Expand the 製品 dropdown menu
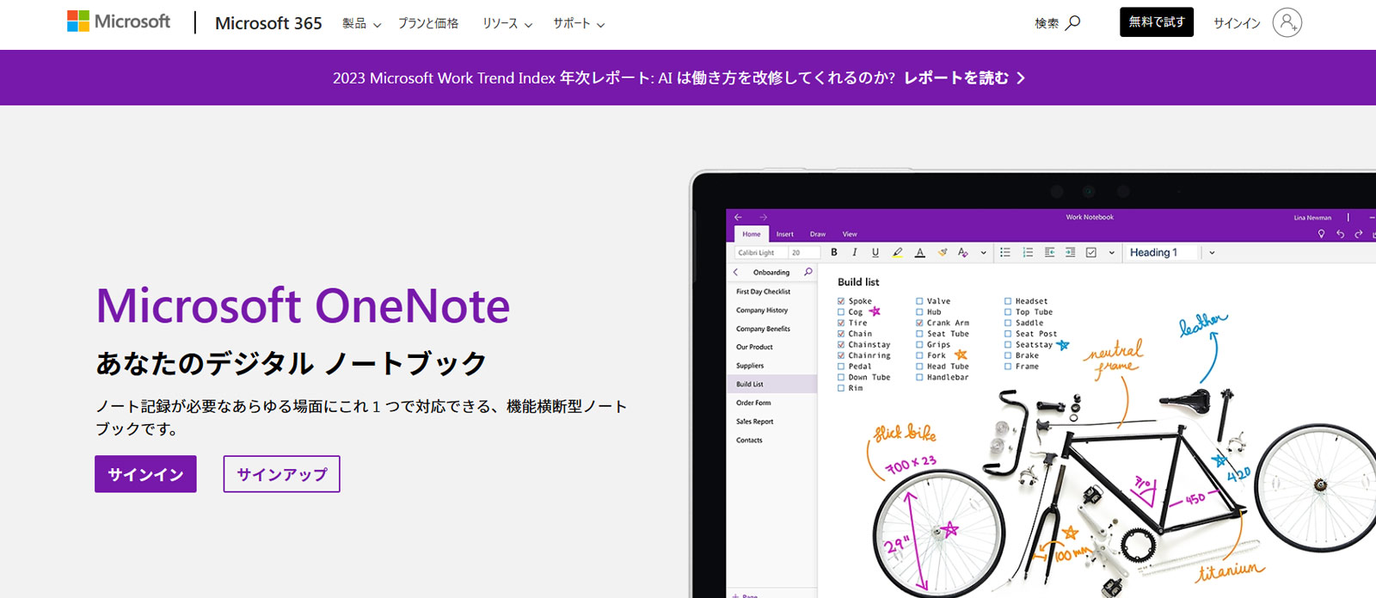This screenshot has width=1376, height=598. click(361, 23)
